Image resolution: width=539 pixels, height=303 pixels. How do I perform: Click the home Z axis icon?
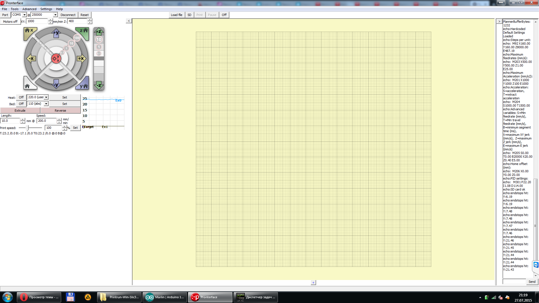(84, 31)
